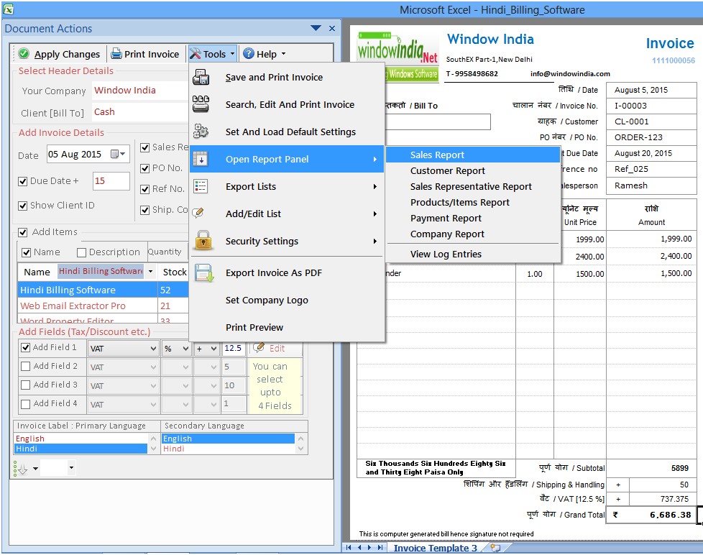Open the Tools dropdown arrow
Screen dimensions: 703x555
click(232, 54)
